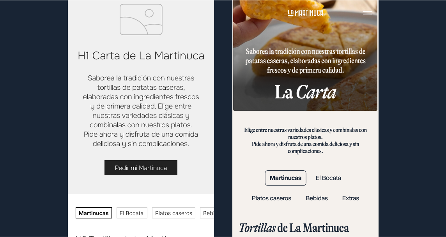This screenshot has height=237, width=446.
Task: Switch to Bebidas category in mockup
Action: 317,198
